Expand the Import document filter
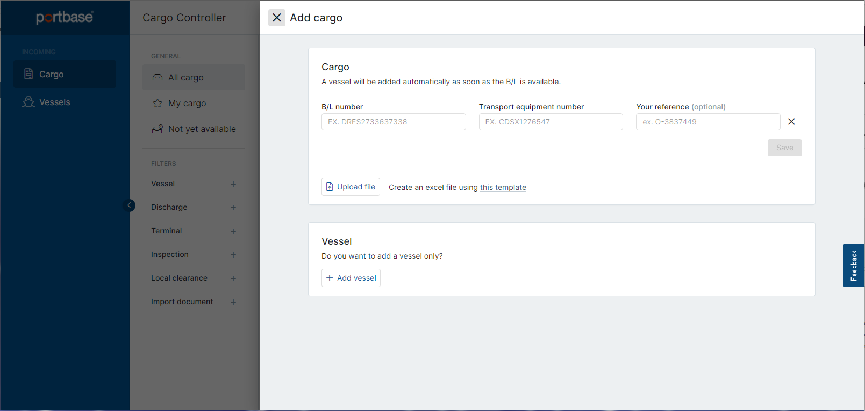 tap(233, 302)
